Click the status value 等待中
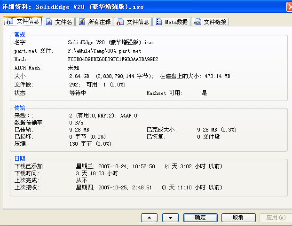This screenshot has width=292, height=226. point(78,93)
